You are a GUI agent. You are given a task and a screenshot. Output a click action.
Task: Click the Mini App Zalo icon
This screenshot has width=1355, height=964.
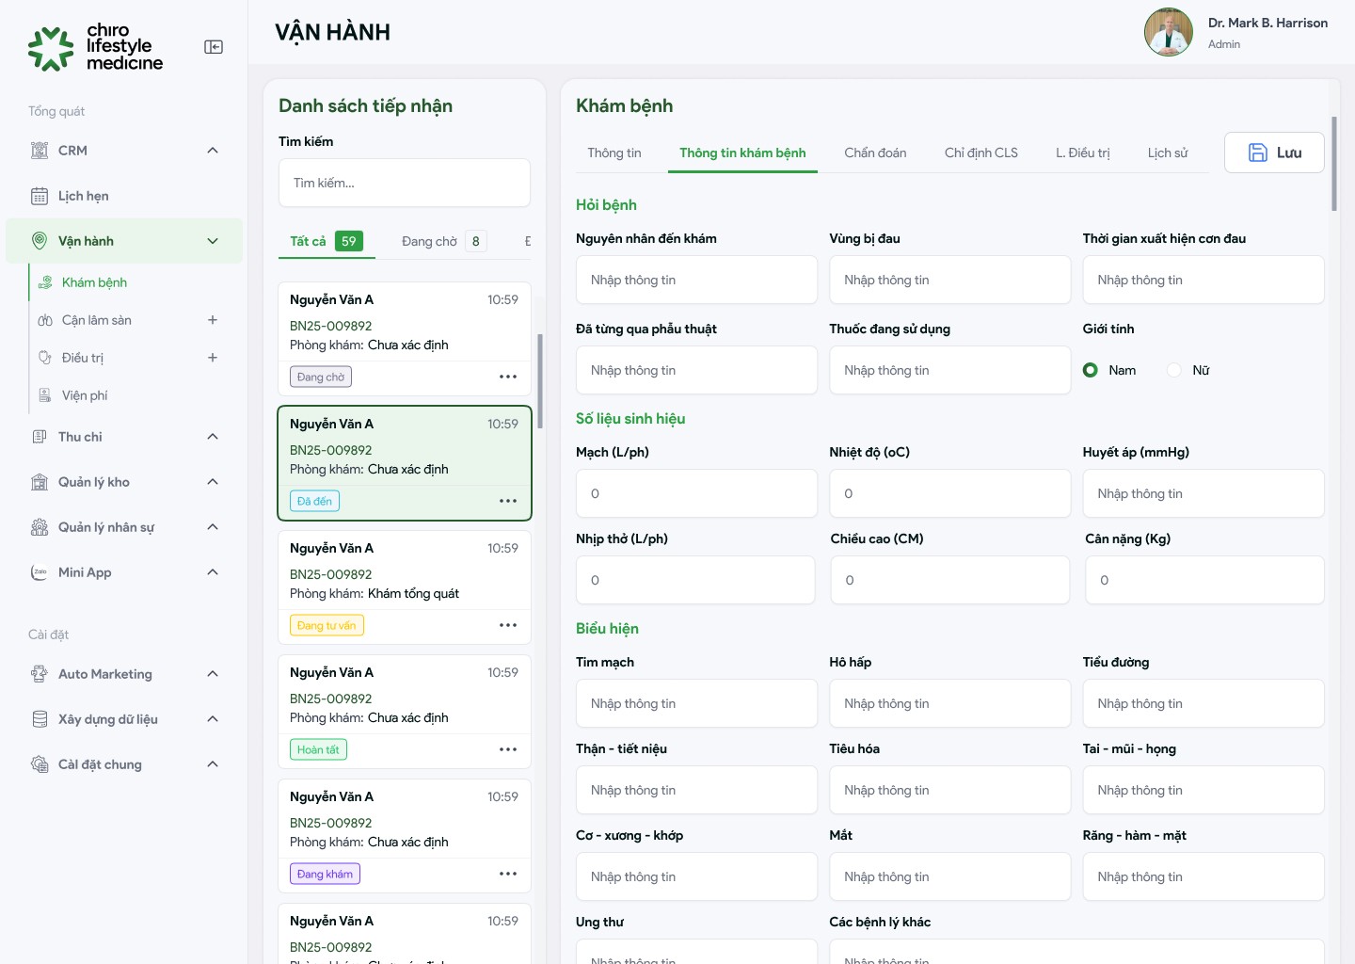coord(40,572)
